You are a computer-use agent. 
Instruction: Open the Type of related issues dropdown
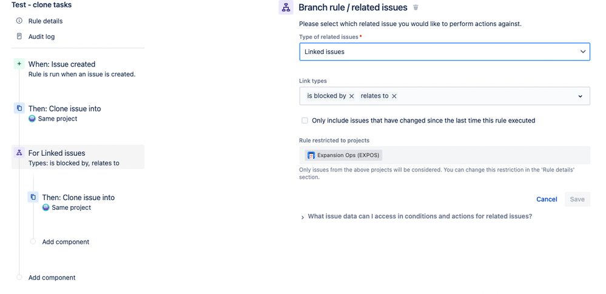click(445, 52)
